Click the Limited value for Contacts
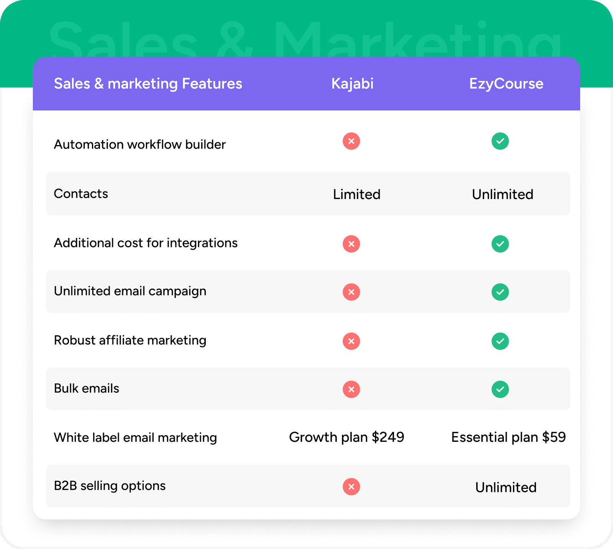 point(356,194)
